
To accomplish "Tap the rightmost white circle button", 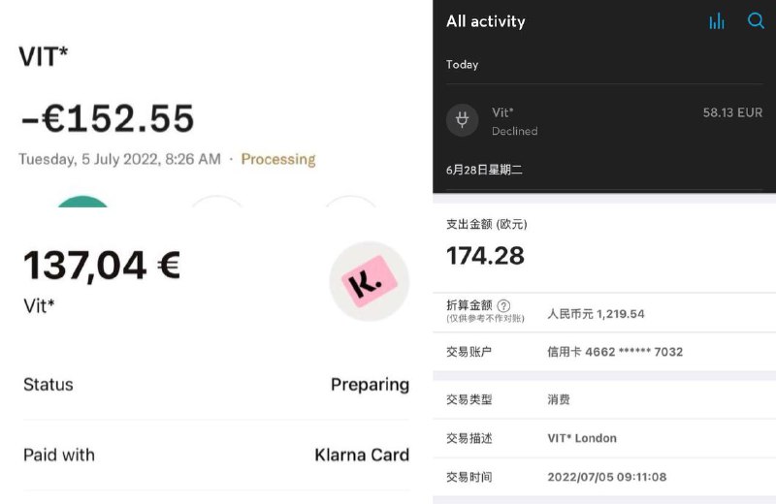I will 349,203.
